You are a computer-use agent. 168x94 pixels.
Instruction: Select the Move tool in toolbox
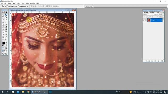pyautogui.click(x=6, y=15)
